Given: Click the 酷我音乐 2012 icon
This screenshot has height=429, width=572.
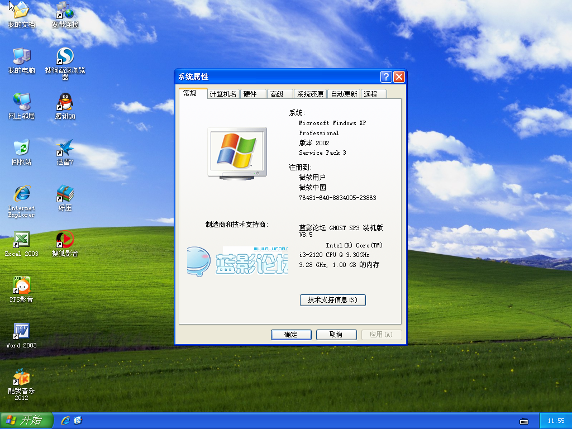Looking at the screenshot, I should click(x=22, y=385).
